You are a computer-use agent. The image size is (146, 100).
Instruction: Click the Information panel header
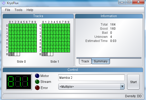click(109, 16)
